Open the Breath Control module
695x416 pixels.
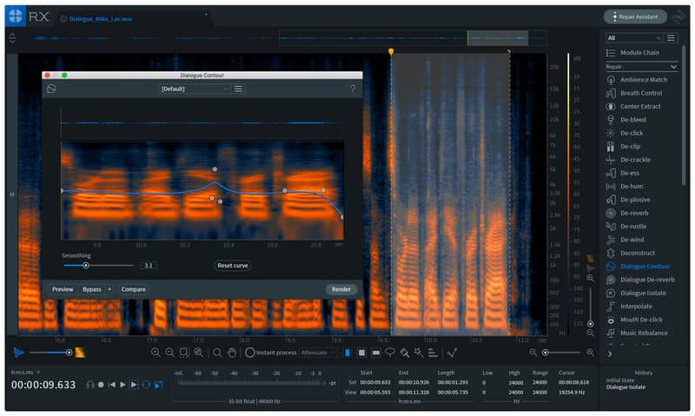(x=634, y=93)
